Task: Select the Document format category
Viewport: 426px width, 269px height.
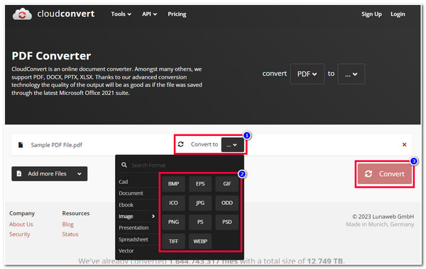Action: (x=131, y=193)
